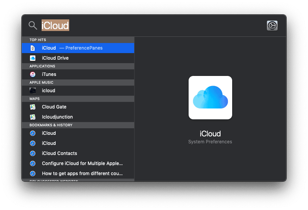Image resolution: width=308 pixels, height=210 pixels.
Task: Click the large iCloud preview icon
Action: 210,98
